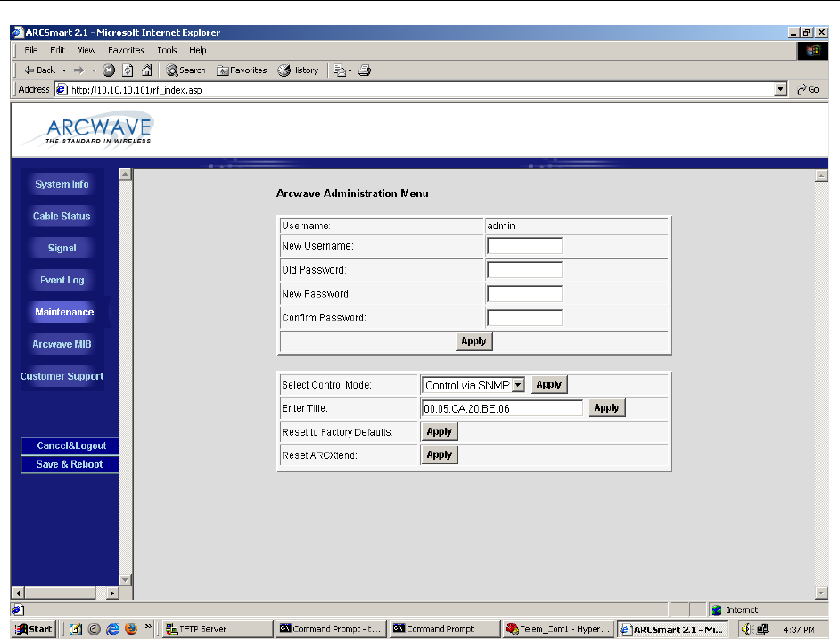
Task: Open the Favorites menu
Action: 126,50
